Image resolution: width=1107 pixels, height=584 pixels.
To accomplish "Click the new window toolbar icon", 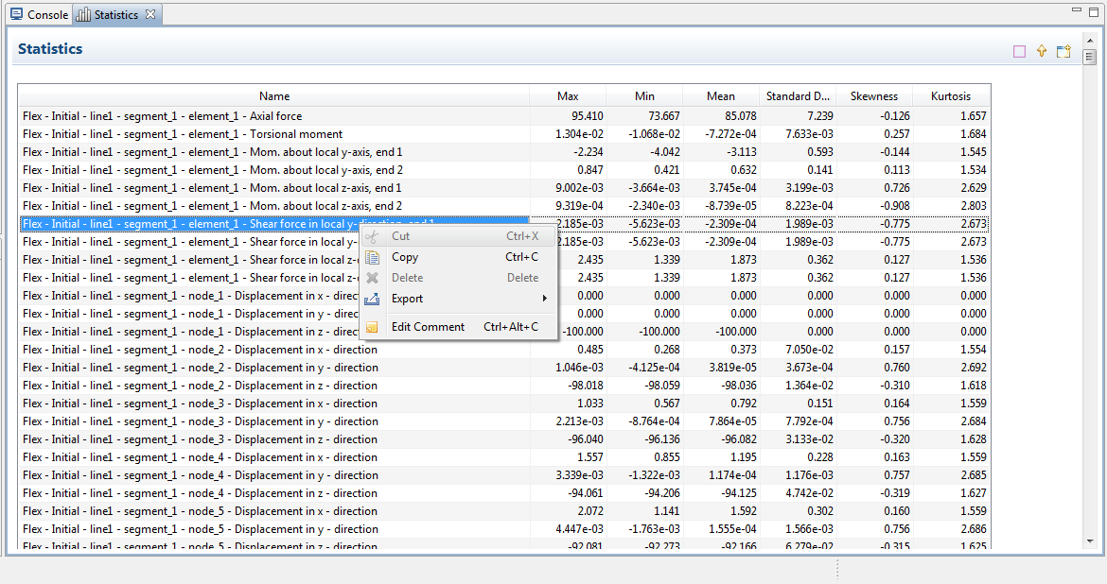I will coord(1063,52).
